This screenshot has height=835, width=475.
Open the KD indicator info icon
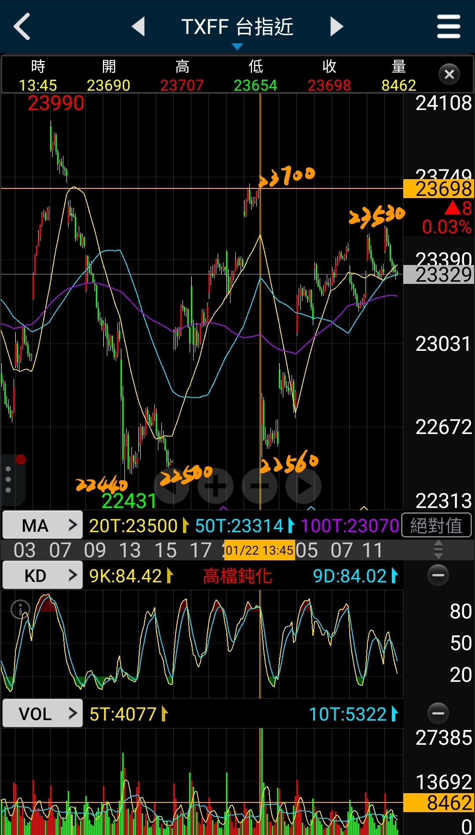coord(20,609)
